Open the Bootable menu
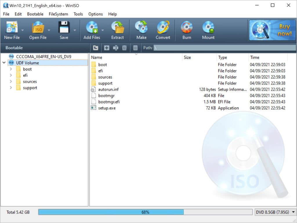The width and height of the screenshot is (297, 223). point(35,14)
